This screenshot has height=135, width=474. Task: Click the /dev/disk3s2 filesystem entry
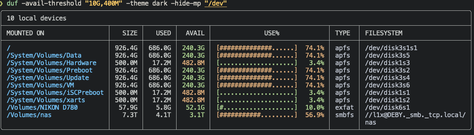387,70
